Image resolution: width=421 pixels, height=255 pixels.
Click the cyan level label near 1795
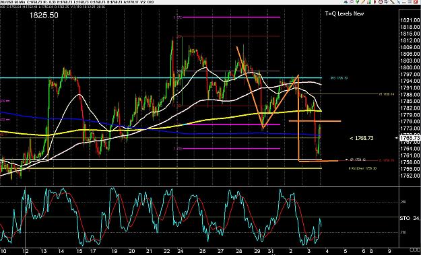[x=339, y=78]
